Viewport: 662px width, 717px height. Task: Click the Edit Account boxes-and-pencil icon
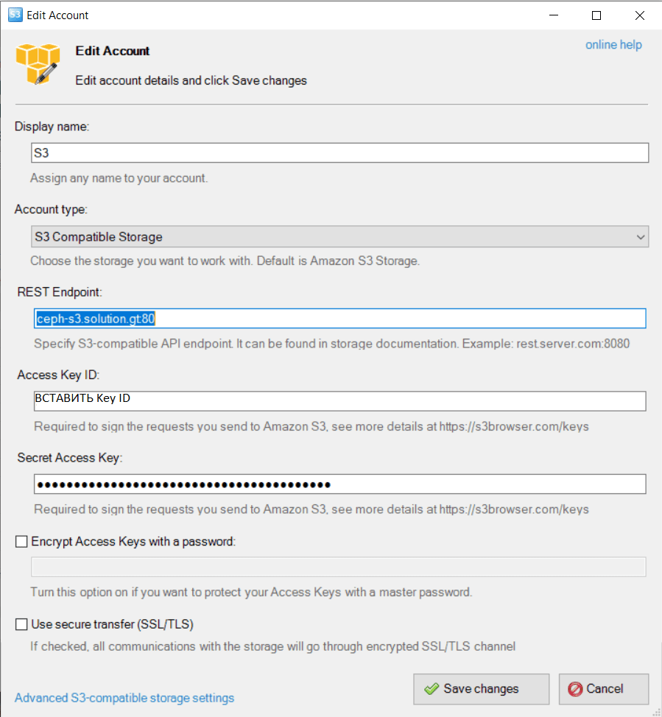coord(37,63)
